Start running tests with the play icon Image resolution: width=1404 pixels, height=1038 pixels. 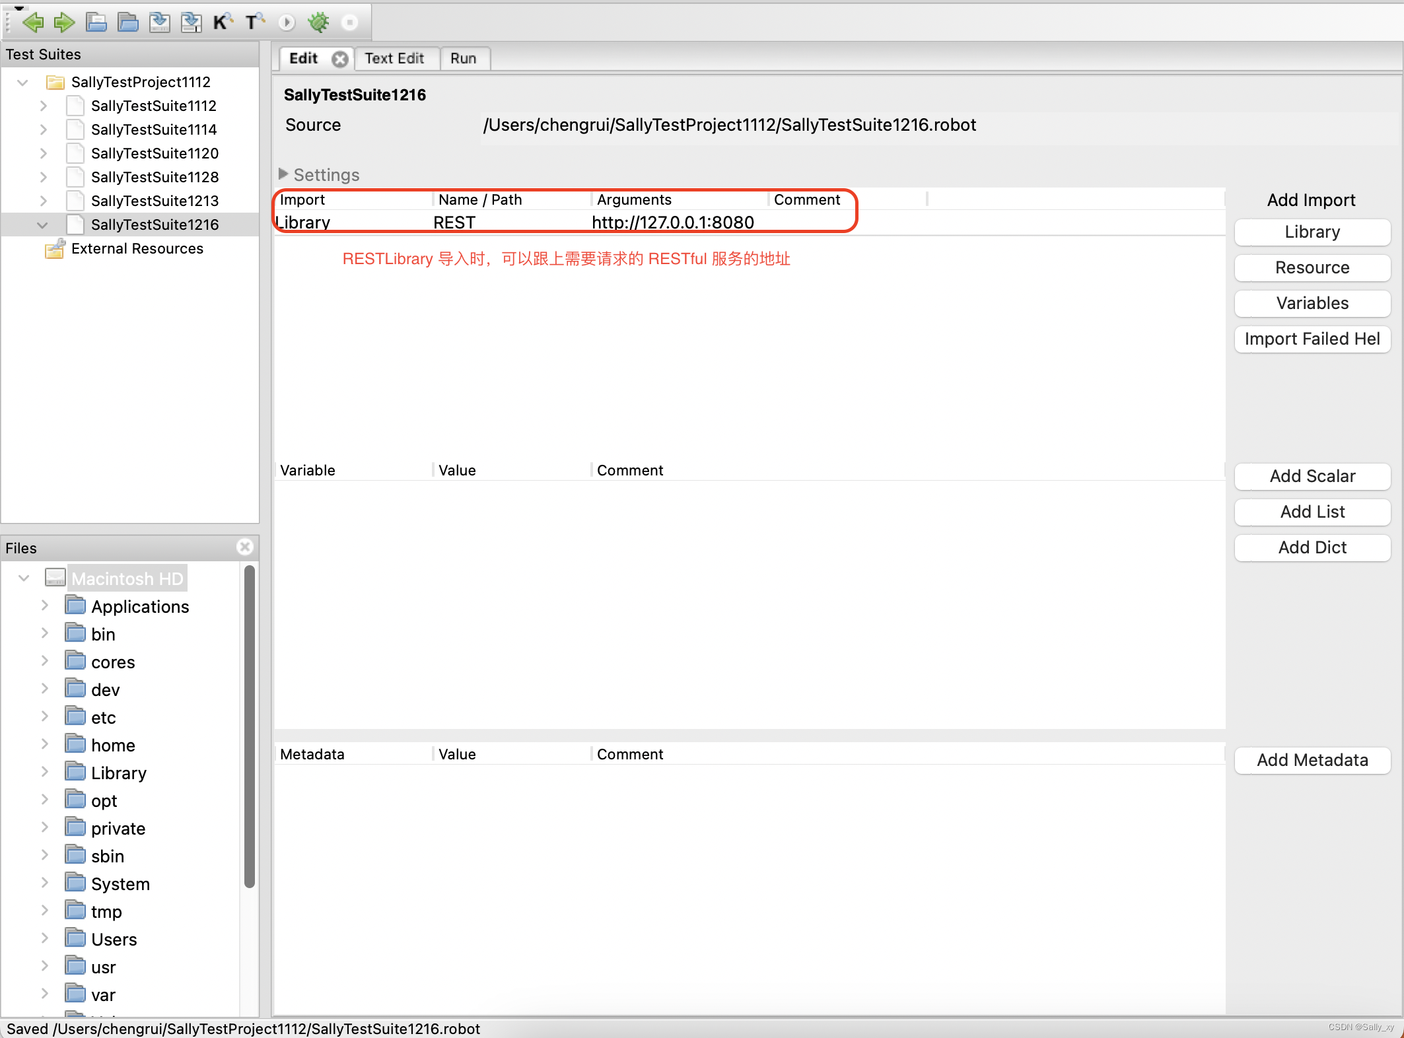click(x=287, y=22)
